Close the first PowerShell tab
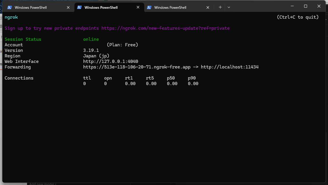Screen dimensions: 328x185 click(x=68, y=8)
